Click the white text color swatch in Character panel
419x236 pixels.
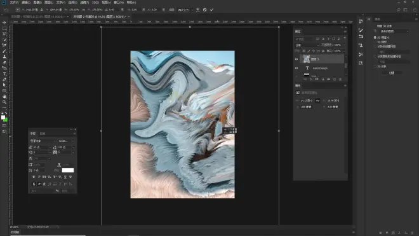point(67,170)
